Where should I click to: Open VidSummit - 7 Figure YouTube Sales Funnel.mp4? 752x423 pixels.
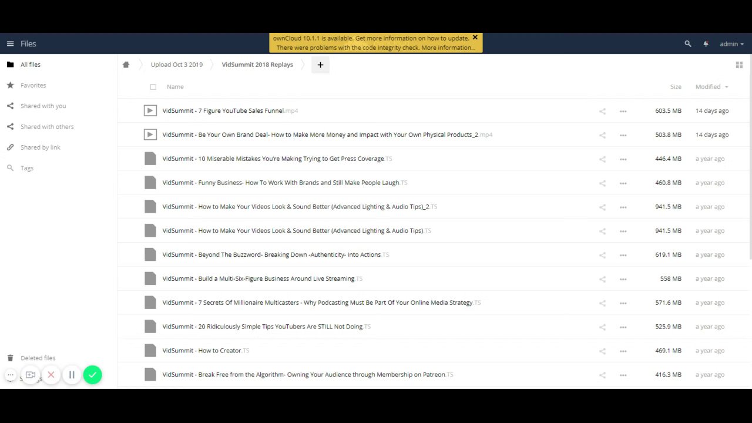pos(230,110)
